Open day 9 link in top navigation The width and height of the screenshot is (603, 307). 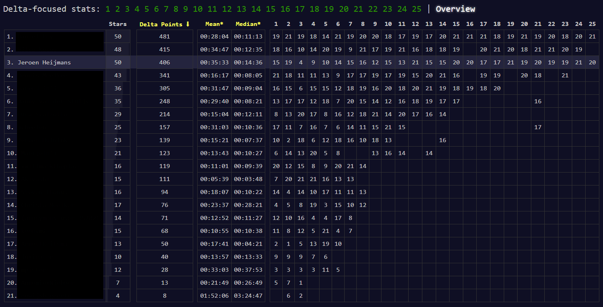[185, 9]
